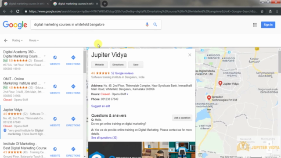The width and height of the screenshot is (281, 158).
Task: Close the Jupiter Vidya info card
Action: [190, 55]
